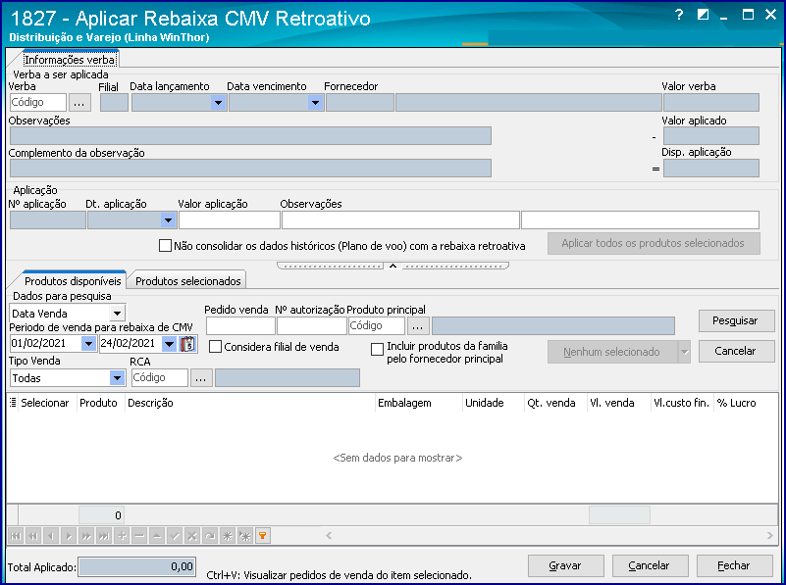Screen dimensions: 786x585
Task: Open Produto principal lookup ellipsis button
Action: click(418, 325)
